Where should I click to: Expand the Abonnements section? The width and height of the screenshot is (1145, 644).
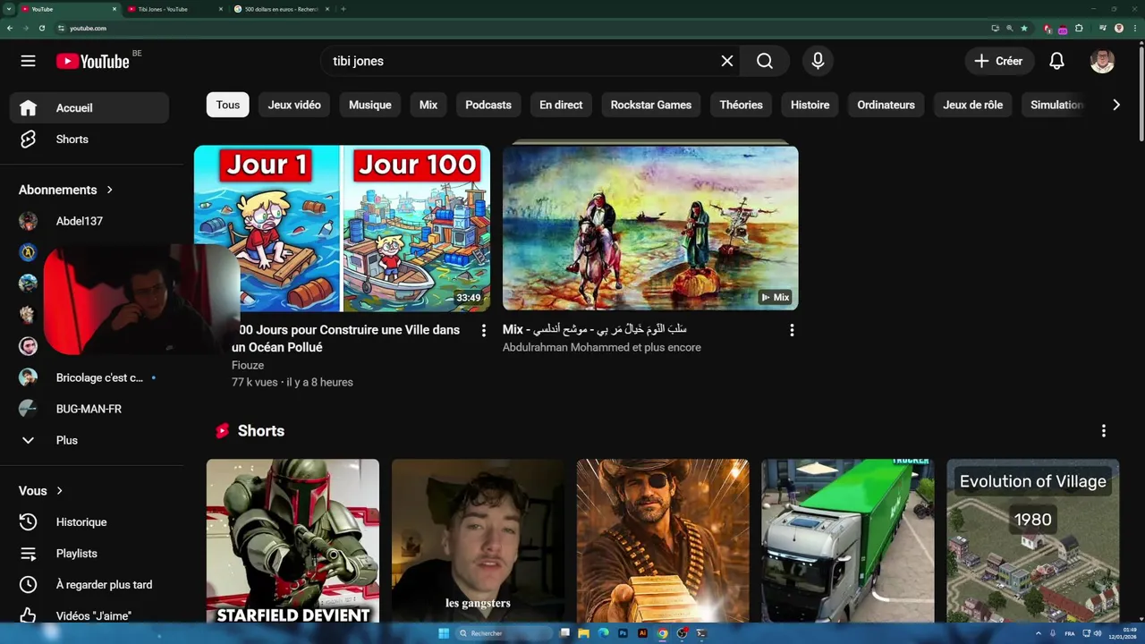pyautogui.click(x=66, y=190)
